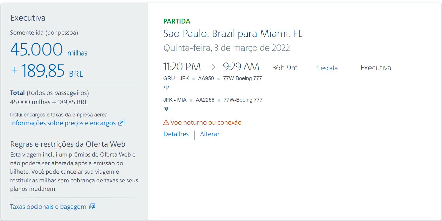Viewport: 442px width, 221px height.
Task: Click the Regras e restrições da Oferta Web heading
Action: tap(68, 144)
